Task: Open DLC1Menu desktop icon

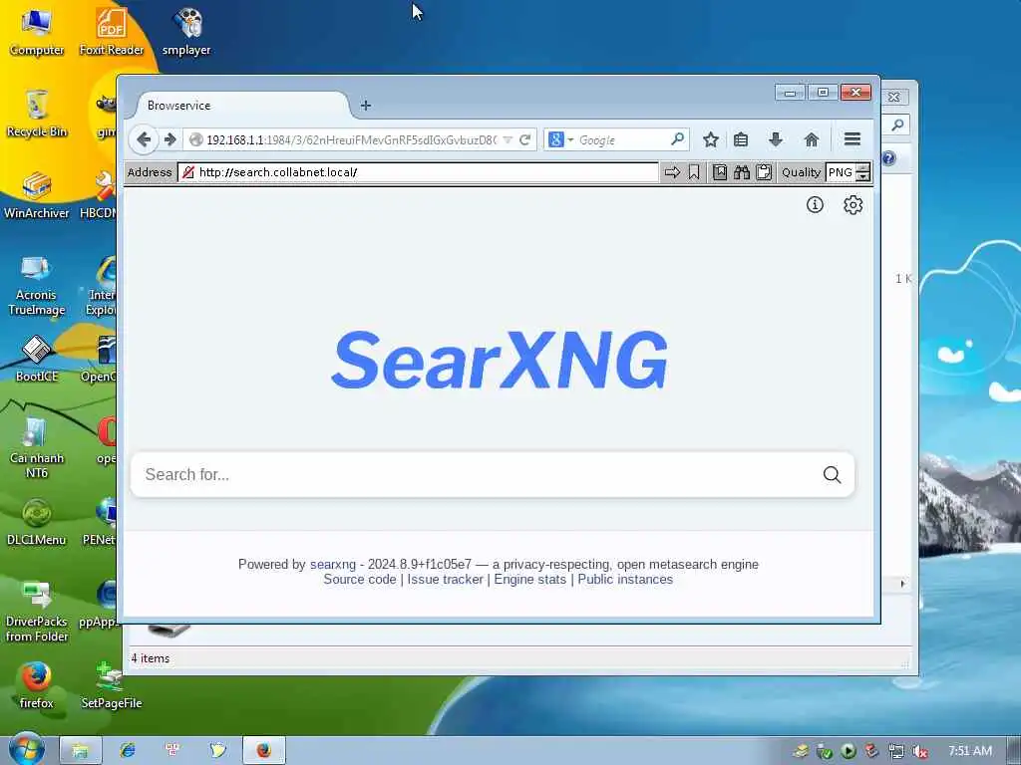Action: (37, 522)
